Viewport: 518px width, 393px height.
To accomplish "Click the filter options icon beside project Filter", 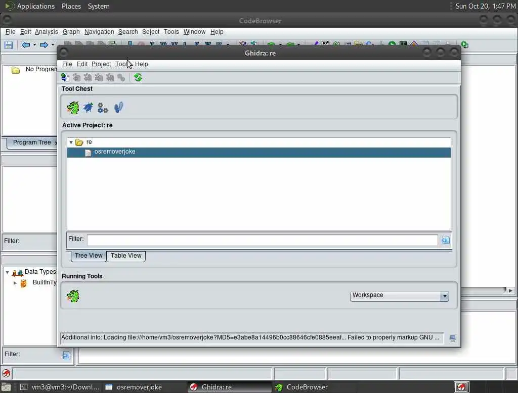I will pyautogui.click(x=446, y=240).
